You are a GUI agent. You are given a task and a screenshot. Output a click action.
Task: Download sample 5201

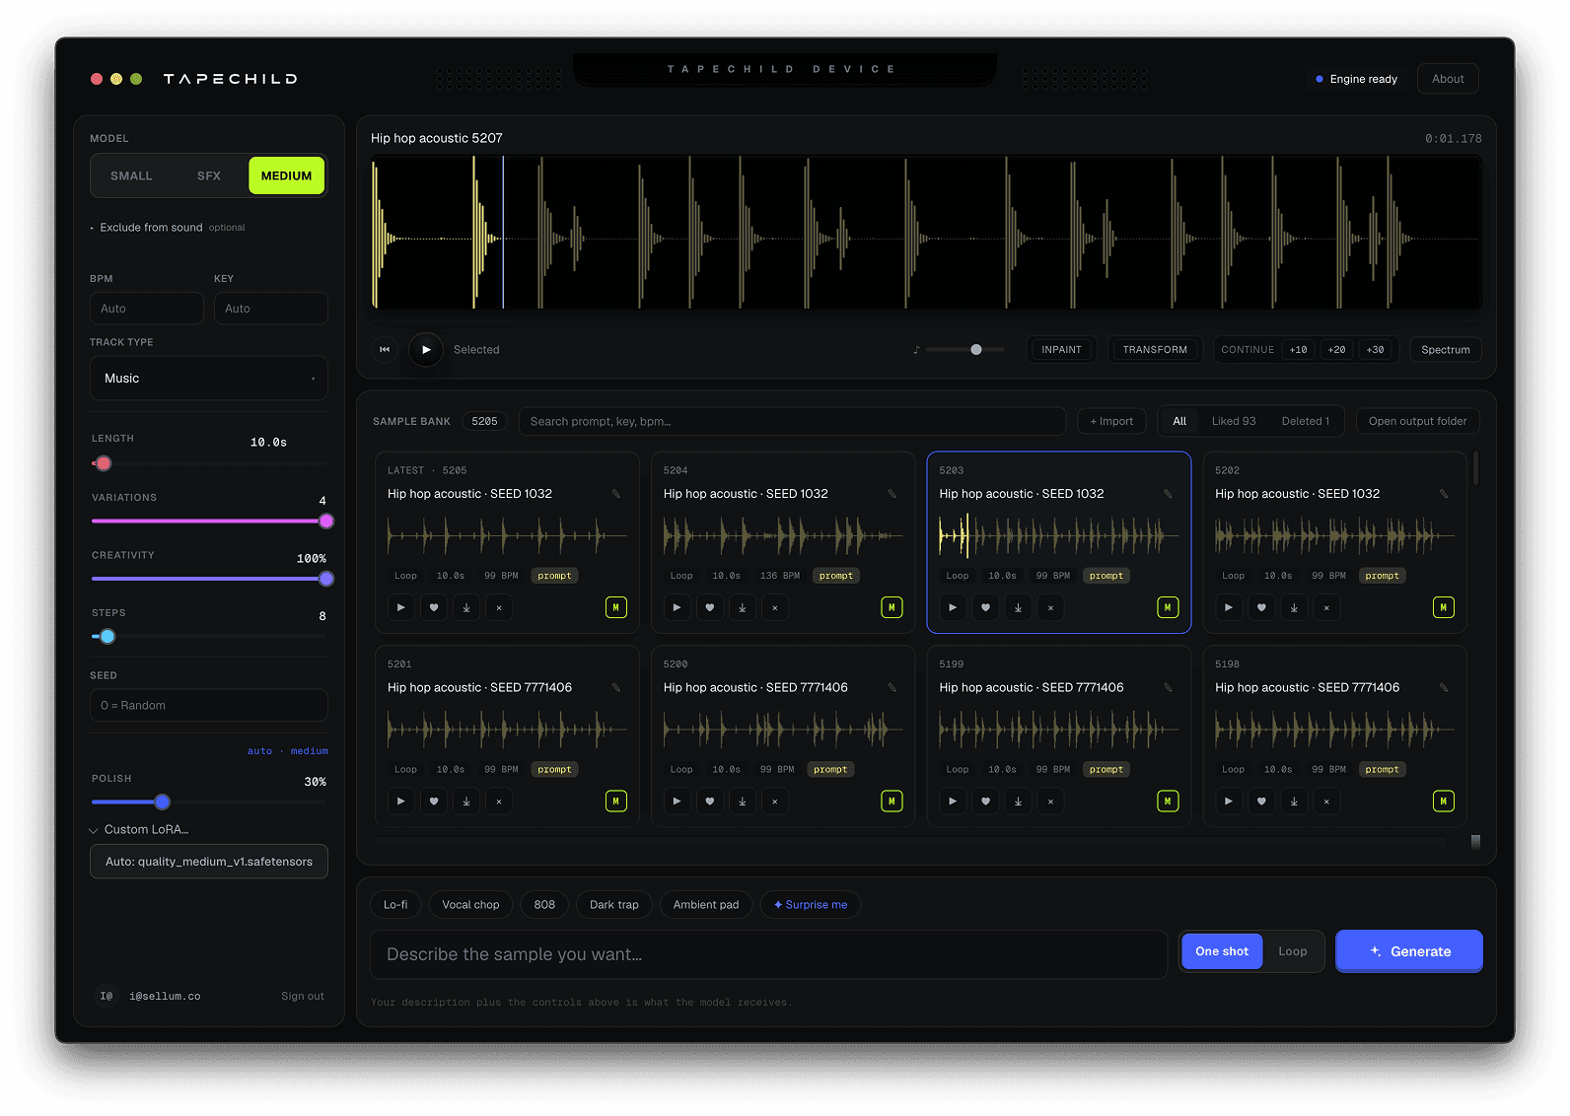tap(466, 802)
